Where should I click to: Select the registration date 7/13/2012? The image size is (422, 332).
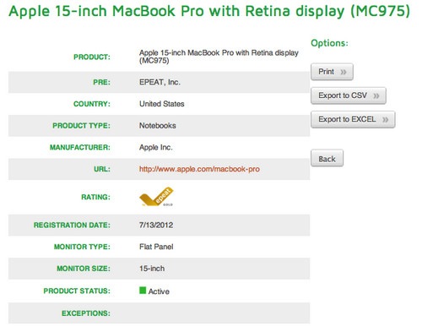coord(156,225)
